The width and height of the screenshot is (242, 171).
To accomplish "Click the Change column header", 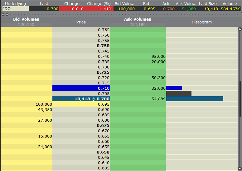I will [72, 3].
